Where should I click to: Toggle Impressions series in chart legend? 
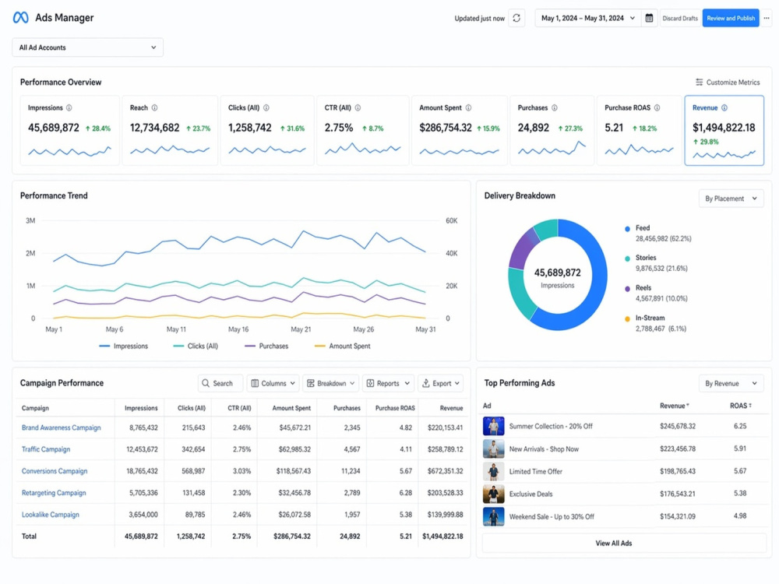point(124,347)
